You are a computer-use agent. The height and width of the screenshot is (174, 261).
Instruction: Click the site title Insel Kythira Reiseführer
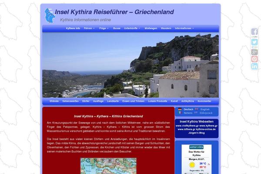114,12
